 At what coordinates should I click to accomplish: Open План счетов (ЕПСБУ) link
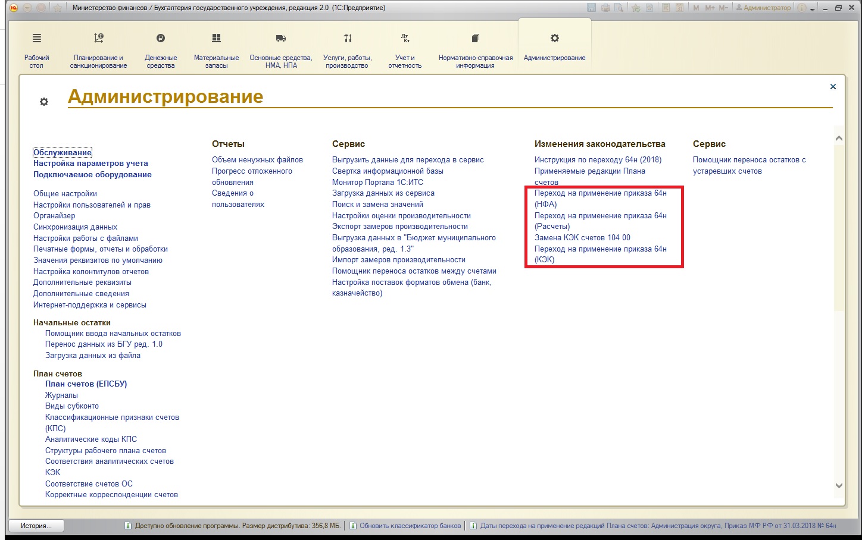pyautogui.click(x=86, y=384)
